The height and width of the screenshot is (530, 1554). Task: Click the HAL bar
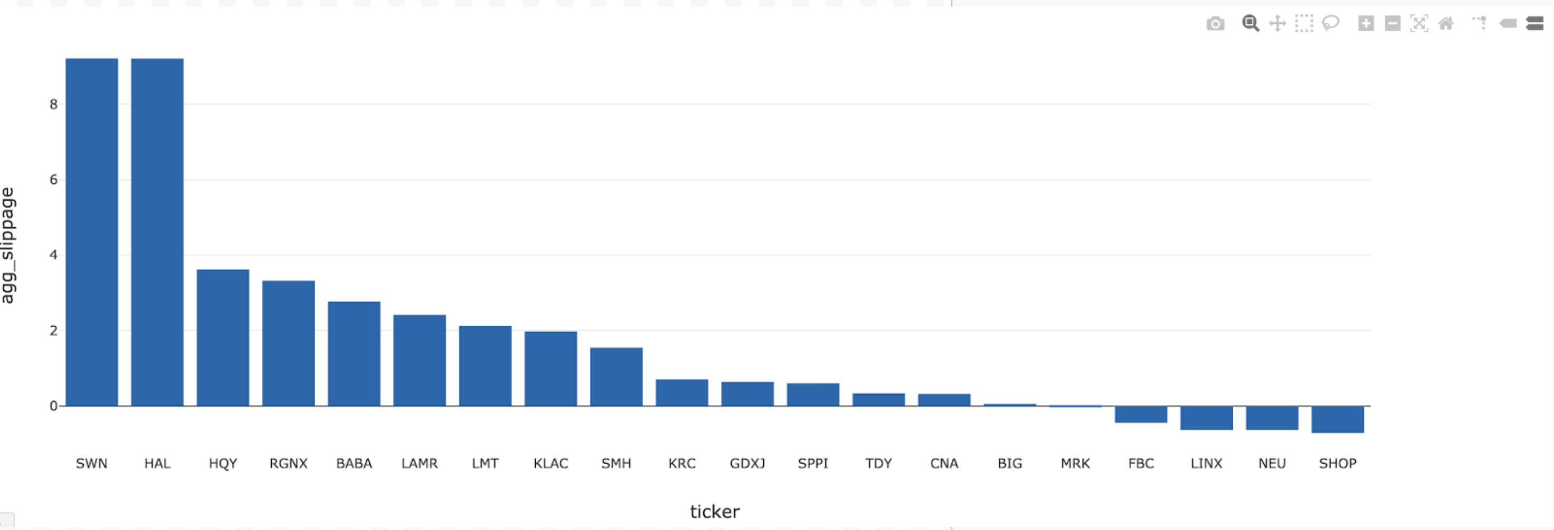158,232
